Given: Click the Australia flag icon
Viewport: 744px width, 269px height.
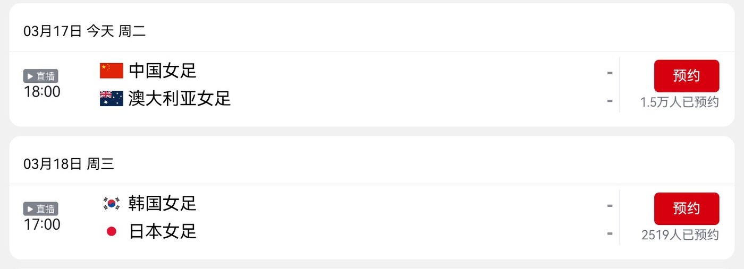Looking at the screenshot, I should pyautogui.click(x=112, y=99).
